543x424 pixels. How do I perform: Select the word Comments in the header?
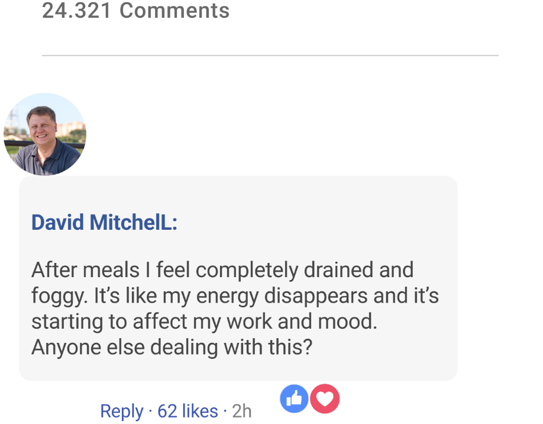tap(174, 11)
